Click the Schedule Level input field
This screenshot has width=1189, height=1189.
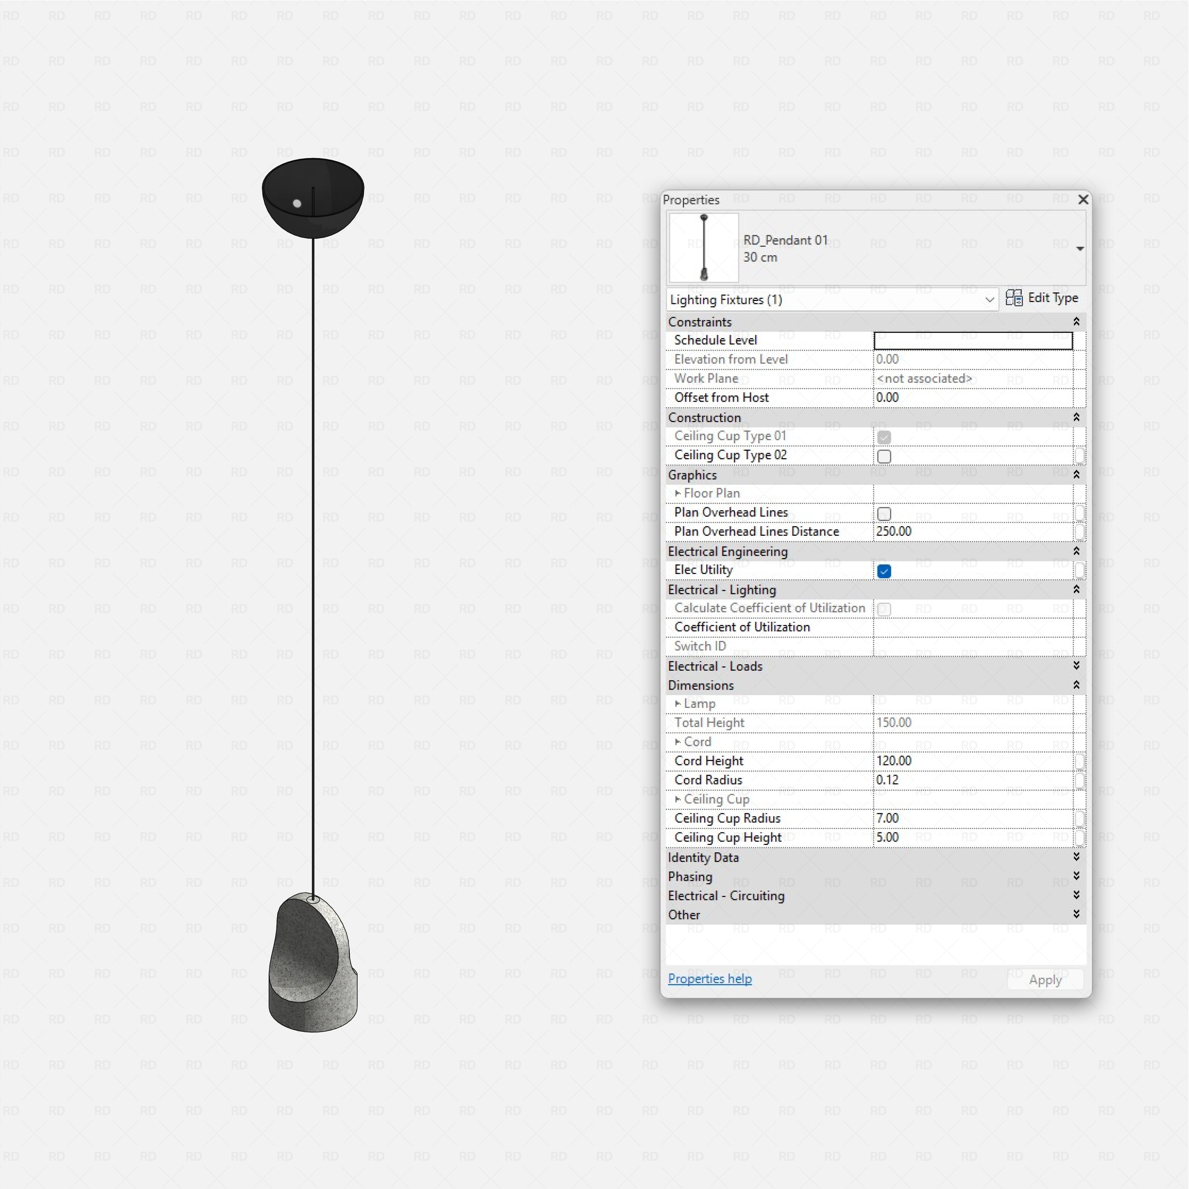(x=973, y=341)
